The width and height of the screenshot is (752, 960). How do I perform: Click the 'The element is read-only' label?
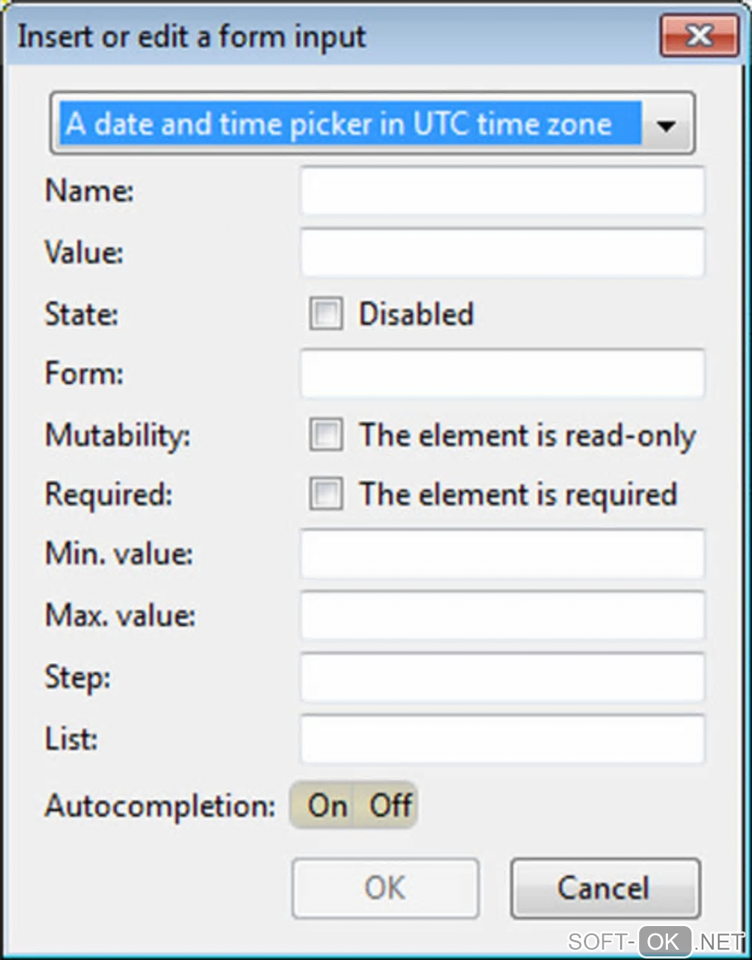tap(527, 435)
